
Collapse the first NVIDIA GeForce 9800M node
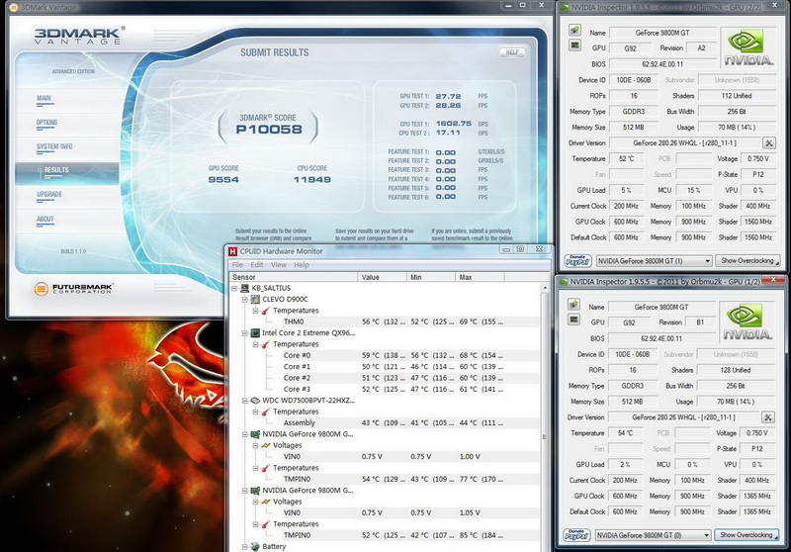[245, 434]
